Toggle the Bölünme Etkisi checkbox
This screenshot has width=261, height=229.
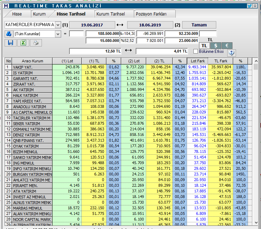pos(195,51)
